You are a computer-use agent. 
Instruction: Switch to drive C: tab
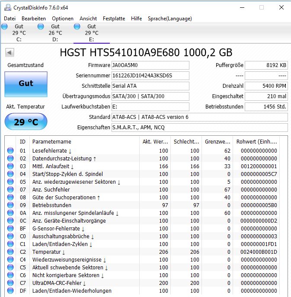tap(19, 33)
